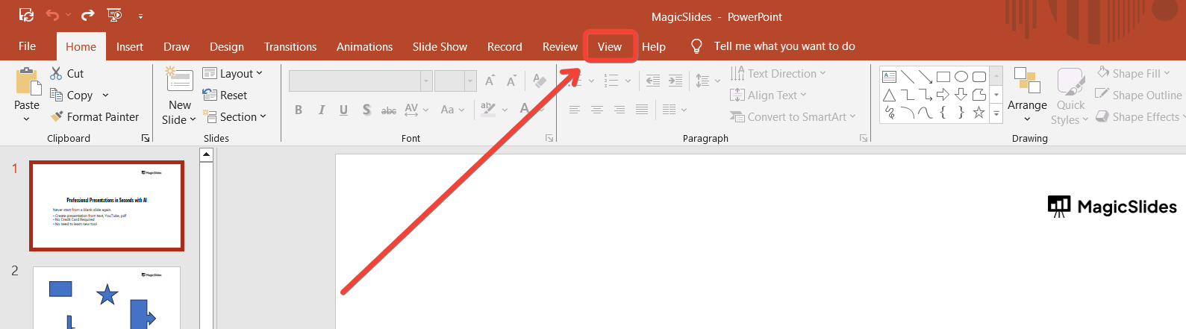This screenshot has height=329, width=1186.
Task: Paste clipboard contents
Action: [28, 88]
